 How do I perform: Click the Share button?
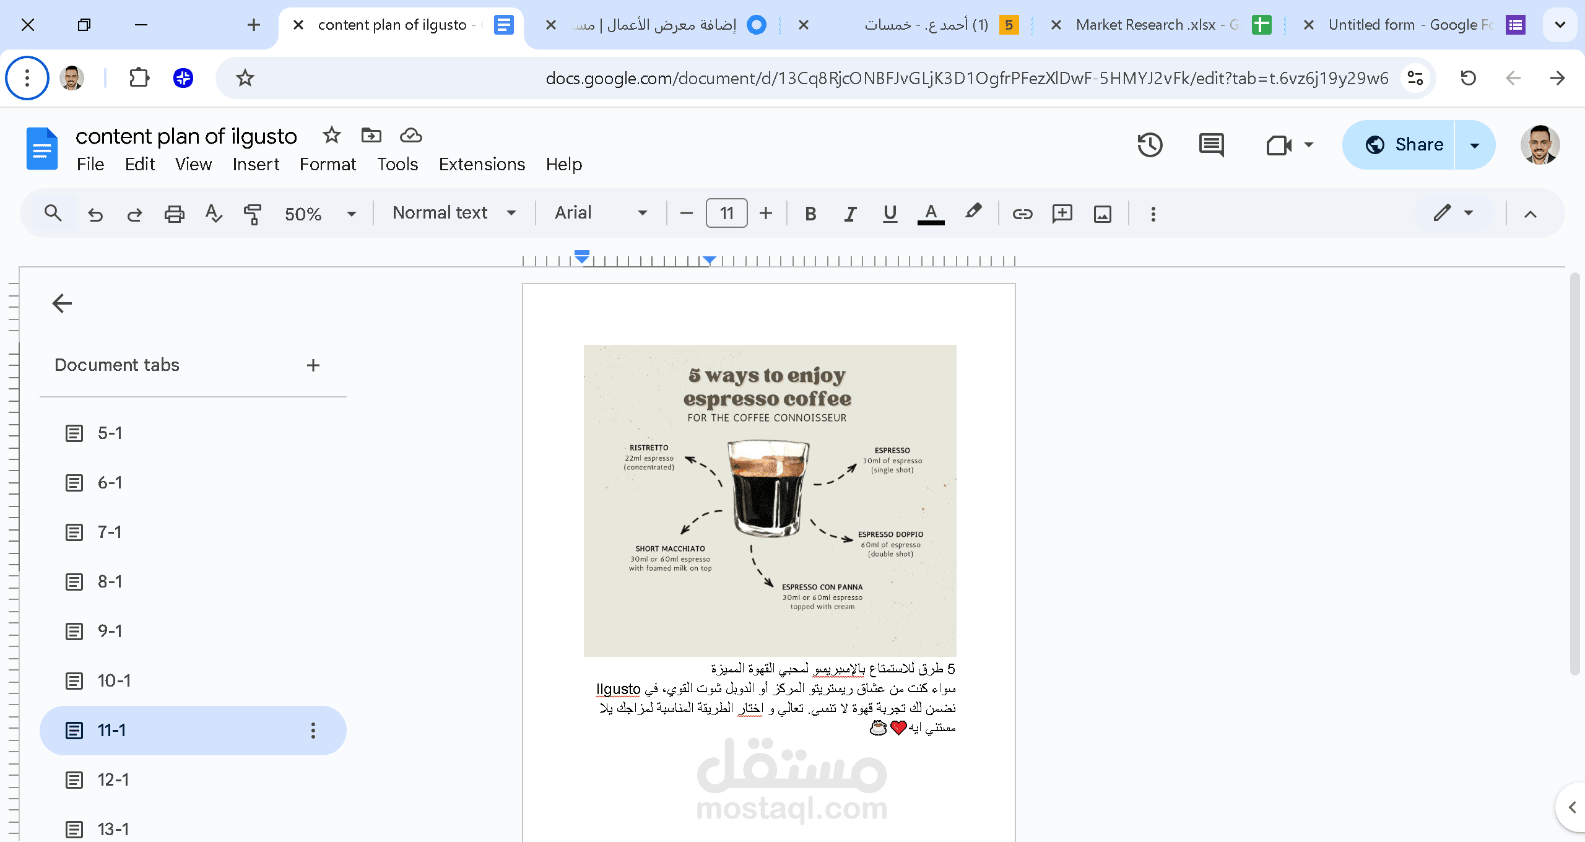1399,145
